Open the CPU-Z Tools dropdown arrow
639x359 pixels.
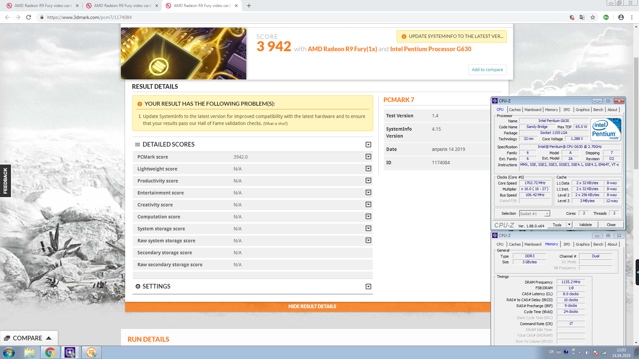[569, 225]
